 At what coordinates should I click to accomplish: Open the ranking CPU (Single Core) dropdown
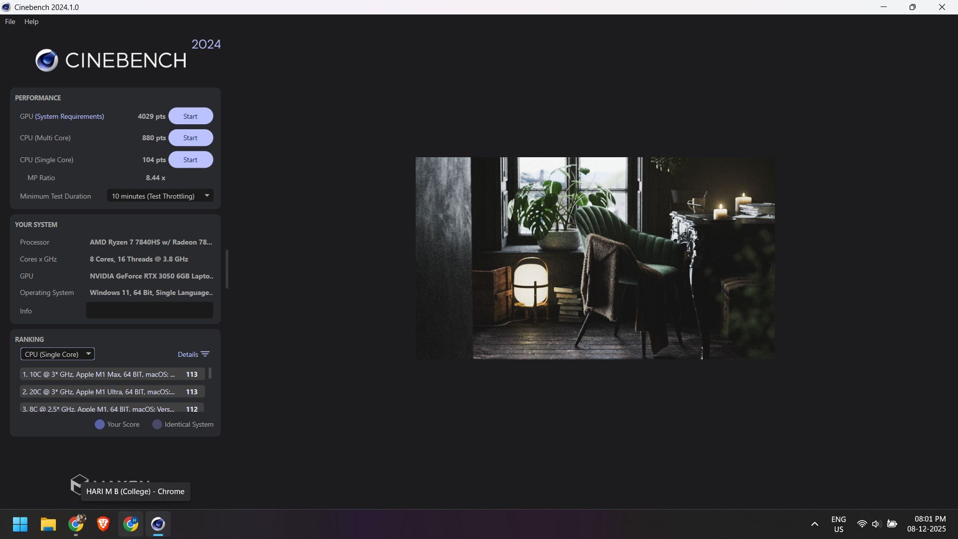[x=57, y=354]
